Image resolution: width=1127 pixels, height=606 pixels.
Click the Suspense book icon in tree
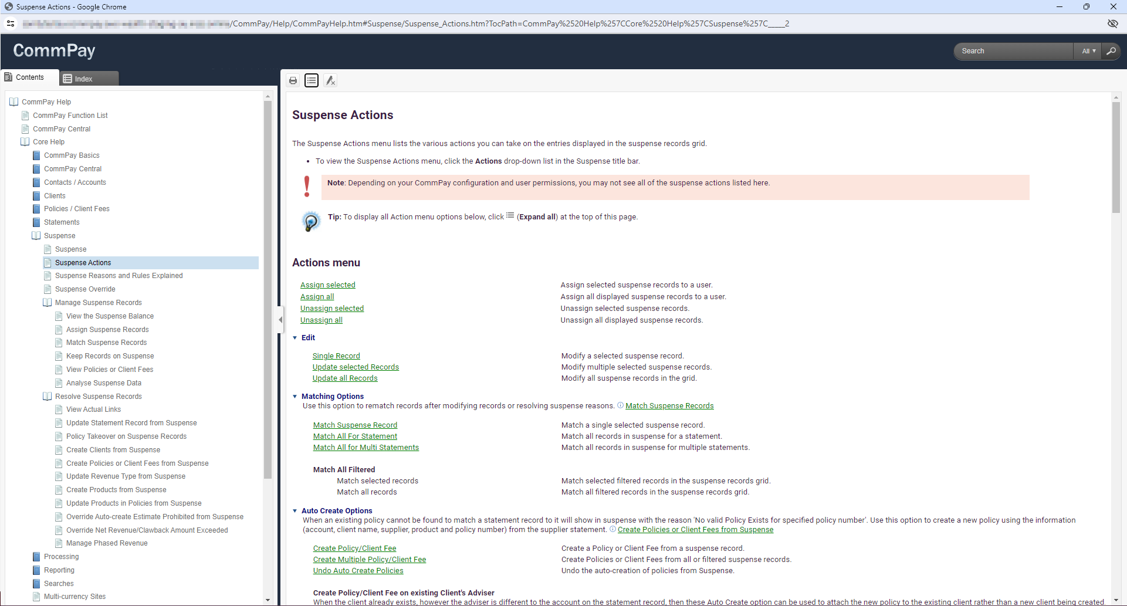[36, 236]
